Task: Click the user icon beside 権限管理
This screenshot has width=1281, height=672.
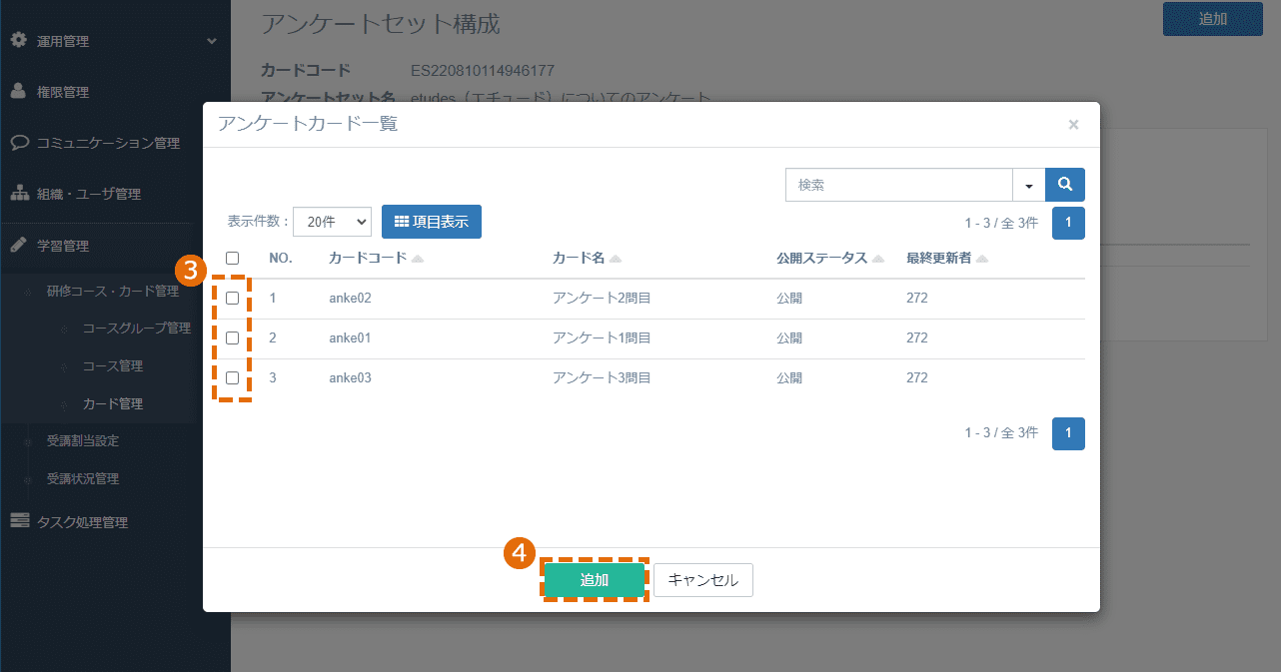Action: pos(18,92)
